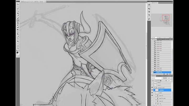The height and width of the screenshot is (106, 189).
Task: Hide the Group 1 copy layer group
Action: point(152,88)
